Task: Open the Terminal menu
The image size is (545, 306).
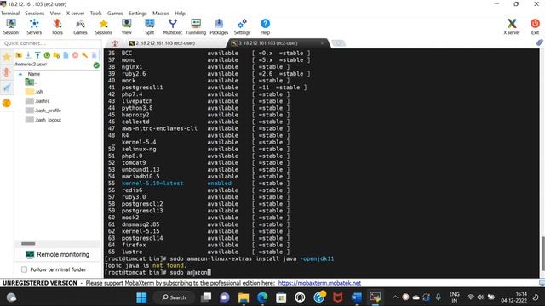Action: pyautogui.click(x=10, y=14)
